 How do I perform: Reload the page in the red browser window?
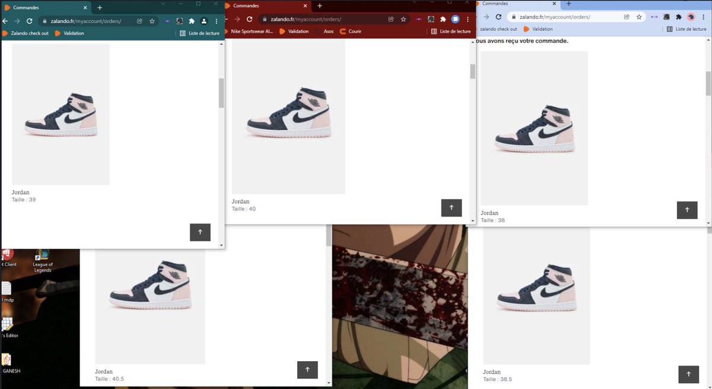249,19
